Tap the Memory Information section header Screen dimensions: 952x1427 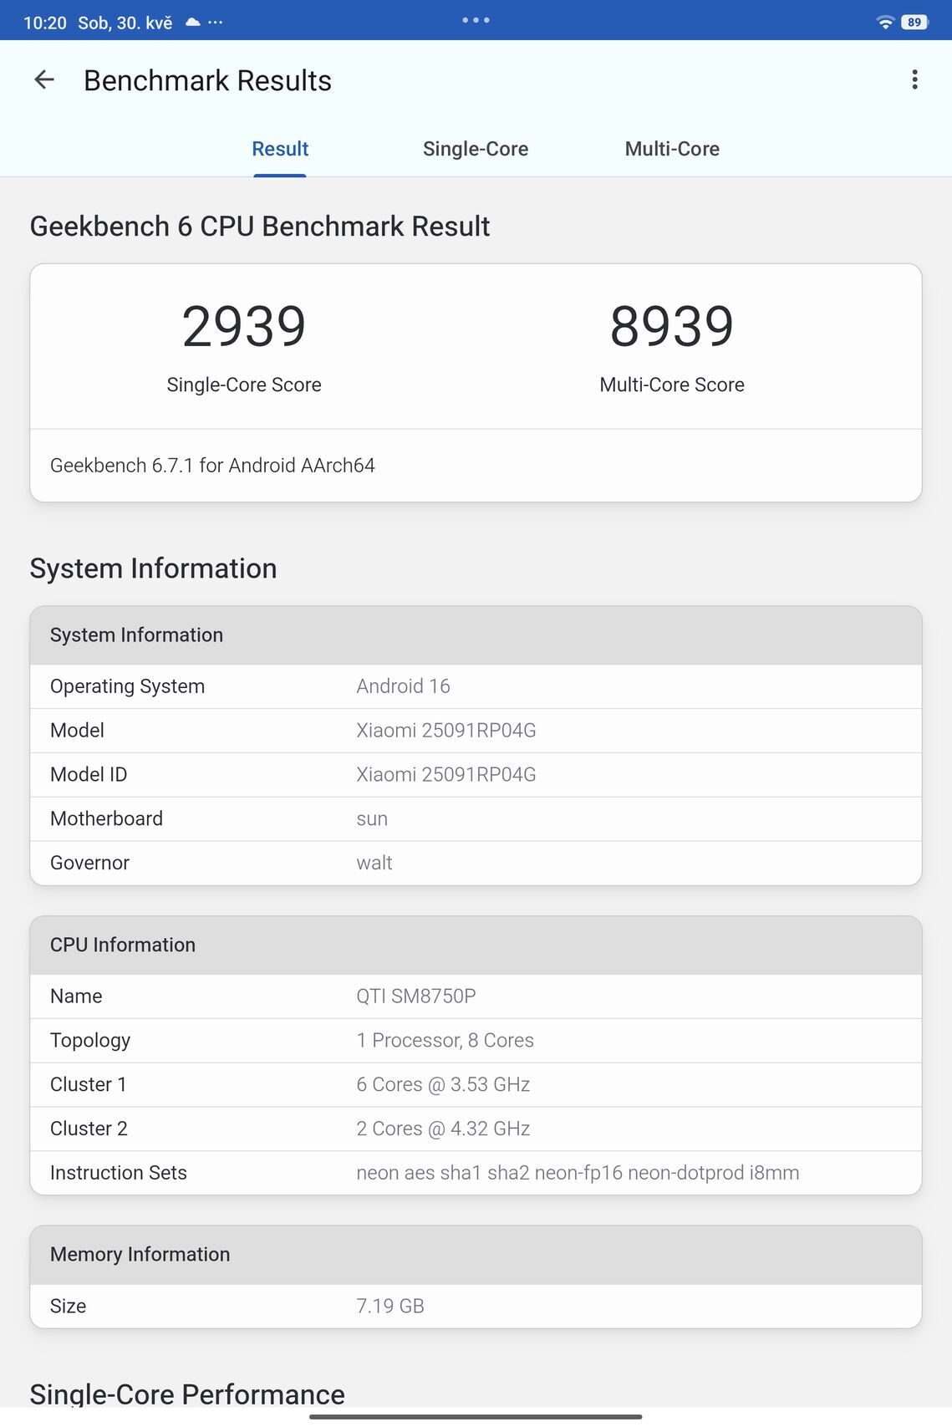tap(476, 1255)
